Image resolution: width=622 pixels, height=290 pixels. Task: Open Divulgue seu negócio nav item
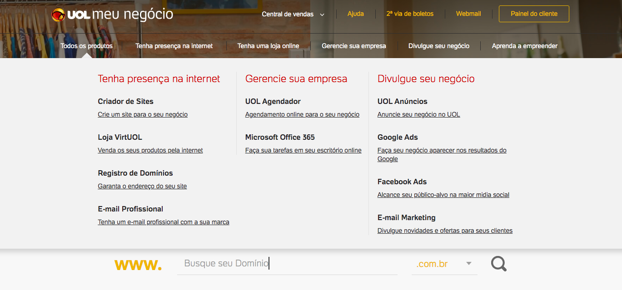[439, 46]
